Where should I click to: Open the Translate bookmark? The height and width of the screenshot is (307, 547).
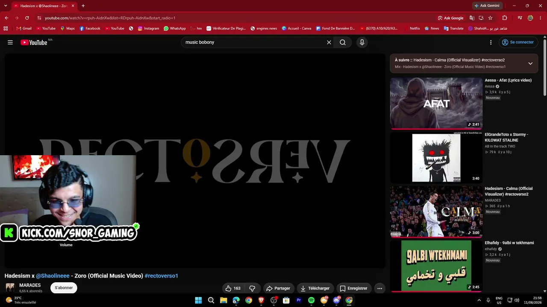[454, 29]
